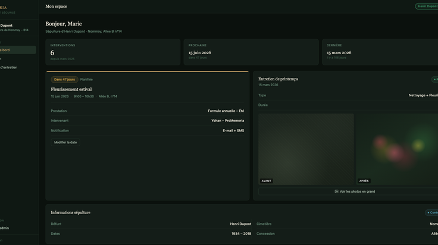Click the photo icon beside 'Voir les photos en grand'
Viewport: 438px width, 245px height.
coord(336,191)
